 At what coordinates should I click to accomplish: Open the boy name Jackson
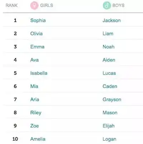pyautogui.click(x=112, y=20)
